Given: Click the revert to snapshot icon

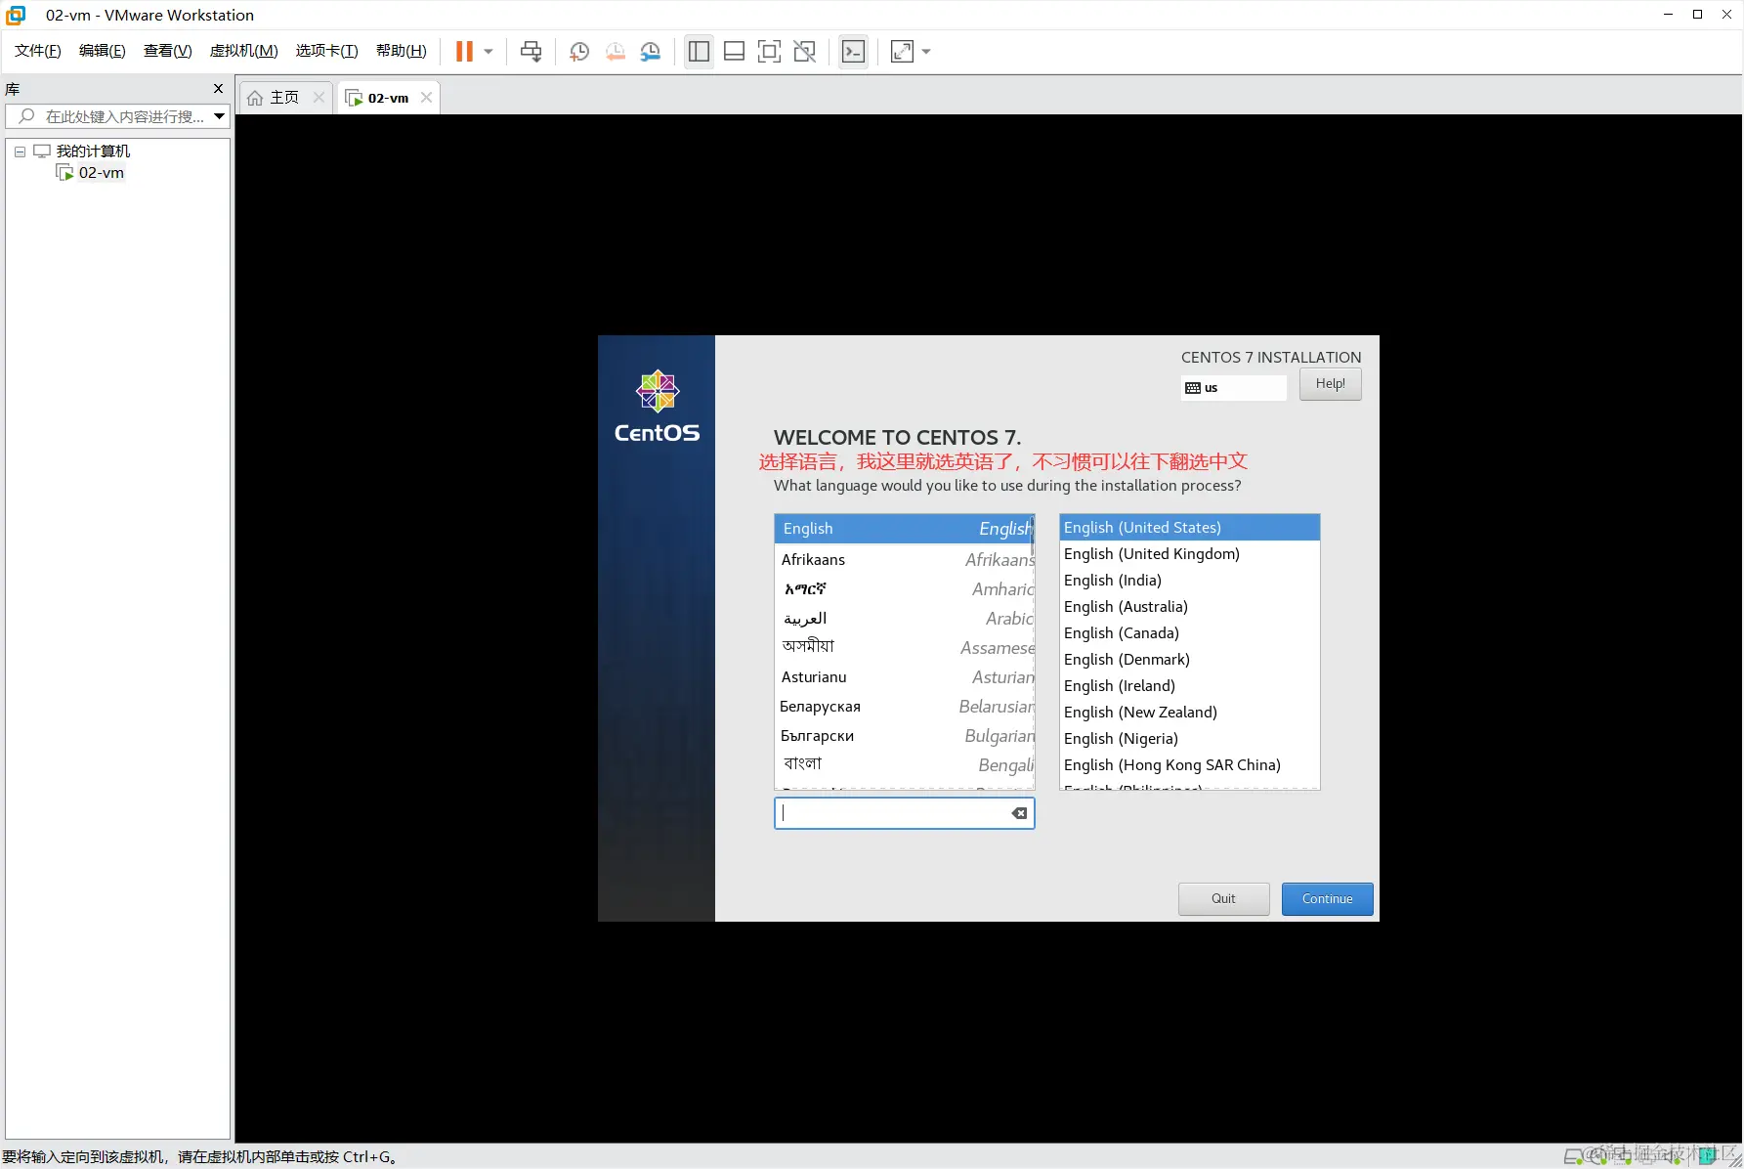Looking at the screenshot, I should tap(615, 51).
